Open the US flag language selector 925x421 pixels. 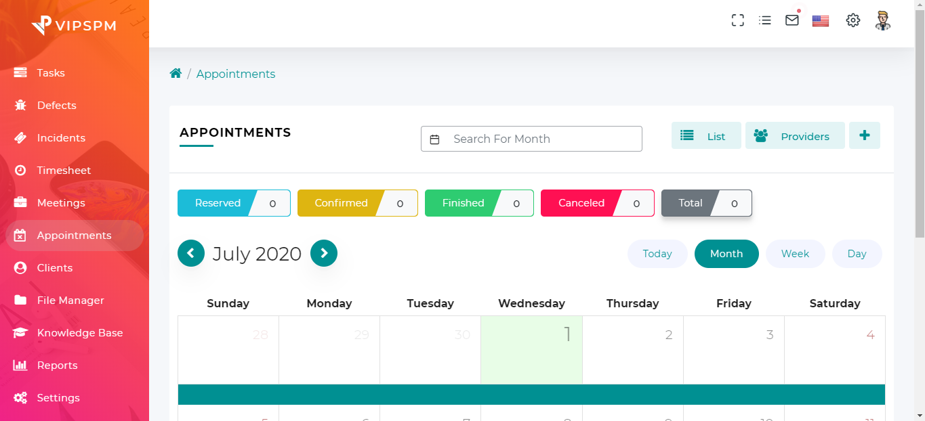point(821,21)
